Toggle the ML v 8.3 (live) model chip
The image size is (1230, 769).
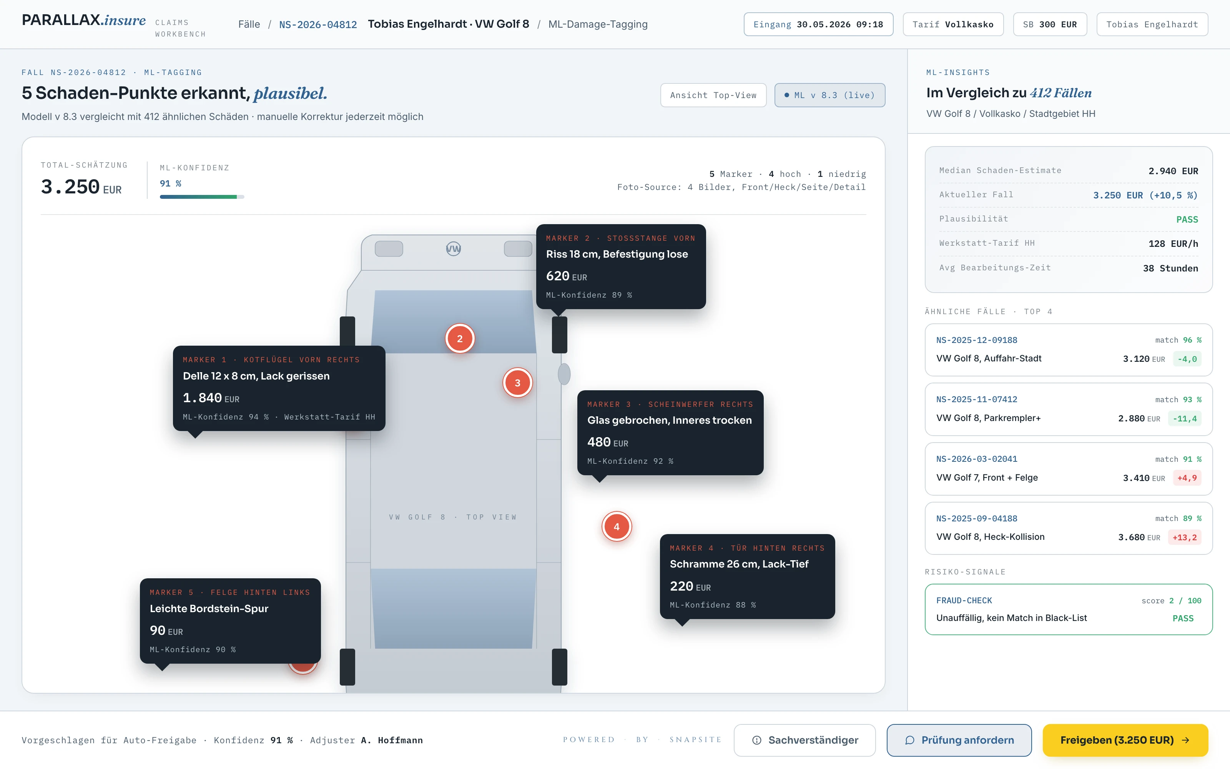[x=829, y=95]
